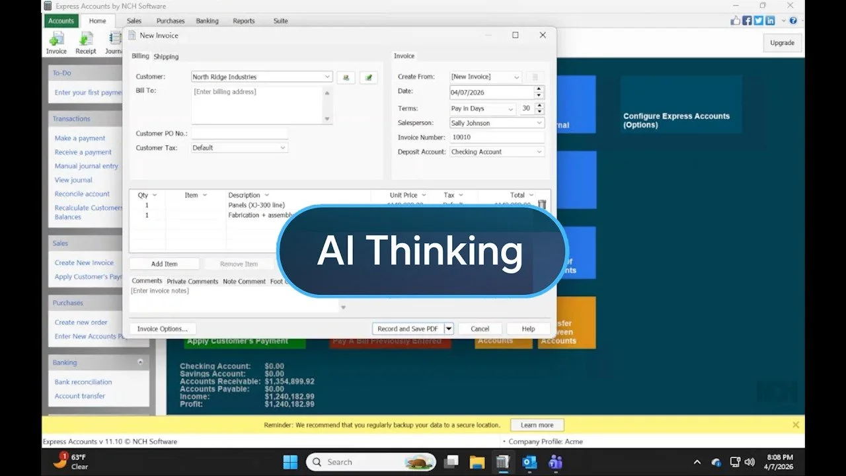Switch to the Shipping tab
Image resolution: width=846 pixels, height=476 pixels.
point(166,57)
